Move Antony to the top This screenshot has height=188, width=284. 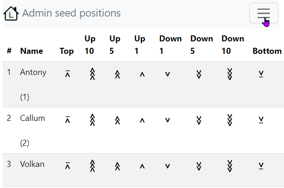67,74
